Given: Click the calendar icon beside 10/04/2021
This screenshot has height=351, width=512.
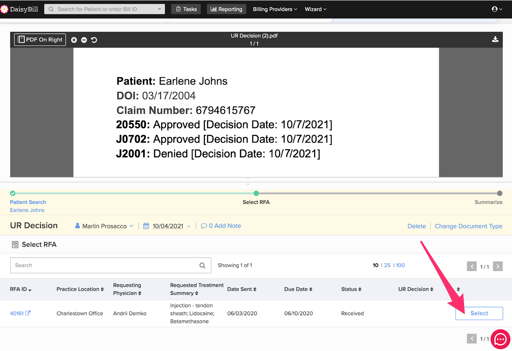Looking at the screenshot, I should [x=146, y=226].
